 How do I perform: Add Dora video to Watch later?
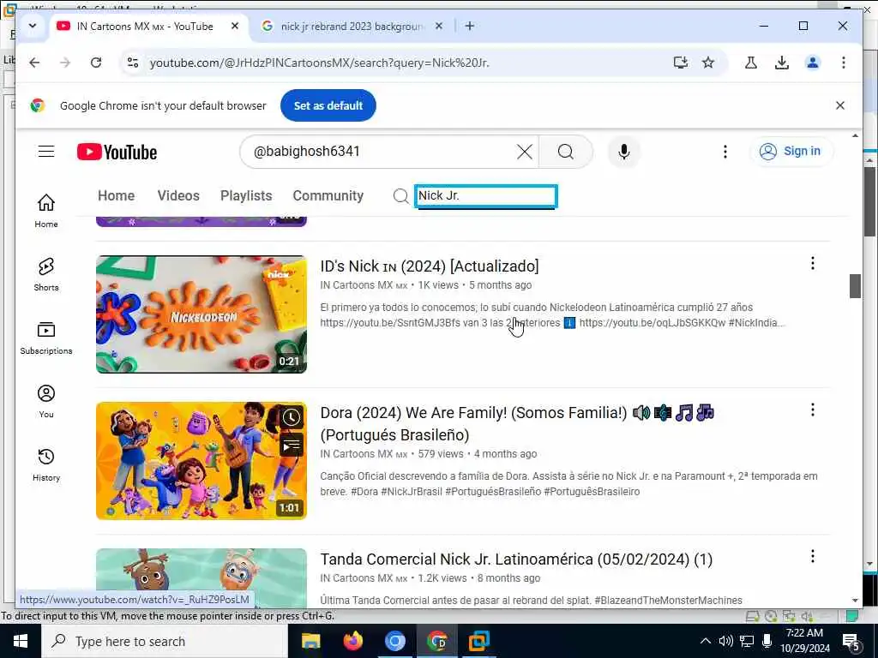pyautogui.click(x=292, y=417)
